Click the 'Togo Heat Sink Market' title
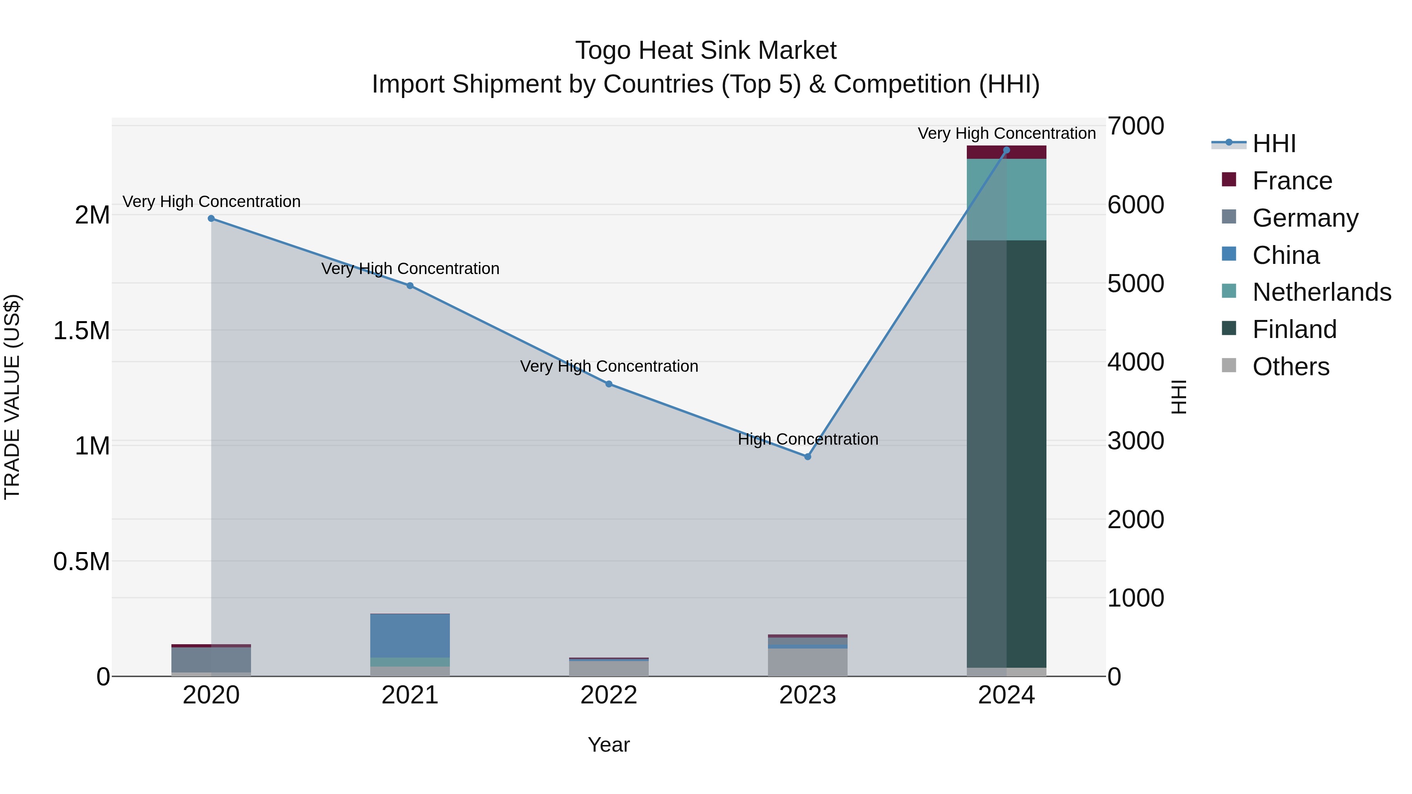This screenshot has width=1412, height=794. click(x=706, y=51)
